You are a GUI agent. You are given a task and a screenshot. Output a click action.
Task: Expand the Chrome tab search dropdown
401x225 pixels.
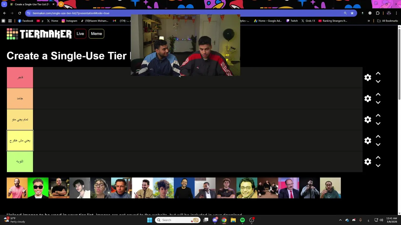(x=4, y=4)
